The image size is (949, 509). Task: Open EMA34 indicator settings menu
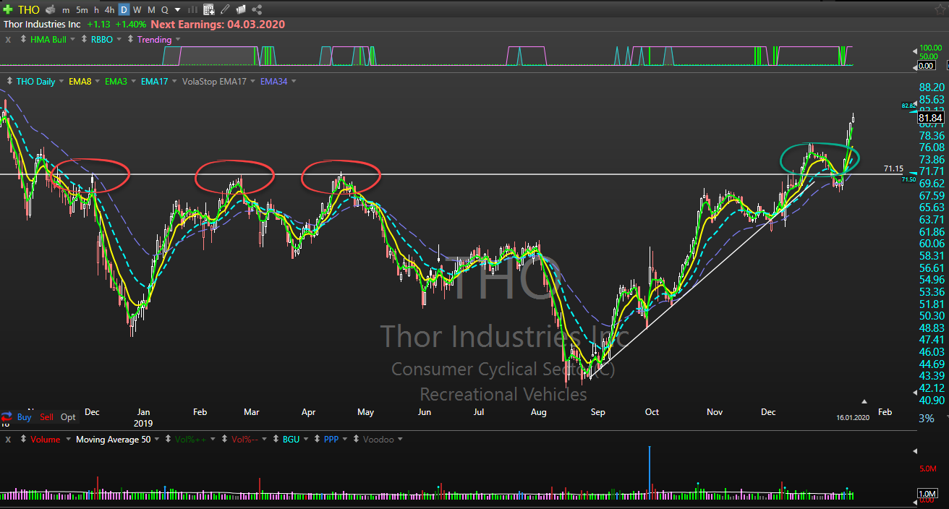(293, 82)
